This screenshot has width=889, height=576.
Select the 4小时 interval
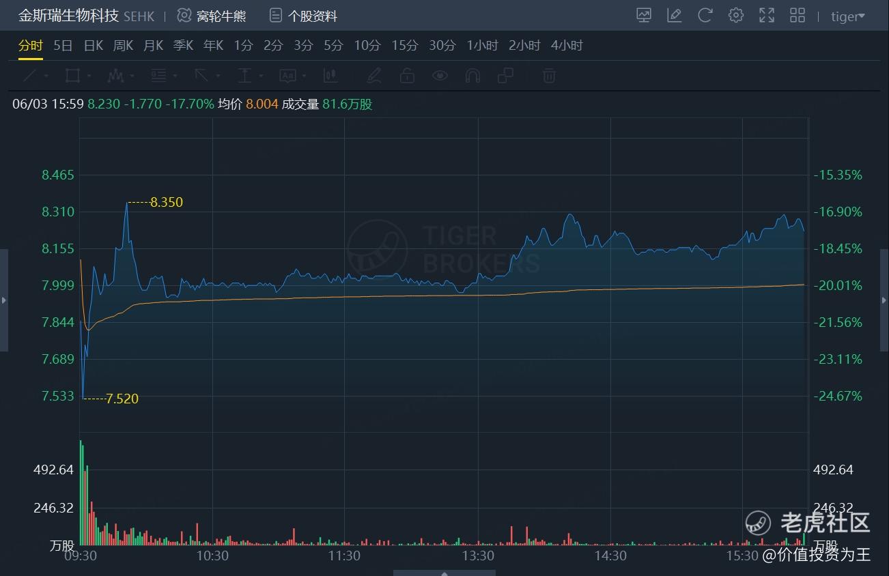(x=567, y=46)
